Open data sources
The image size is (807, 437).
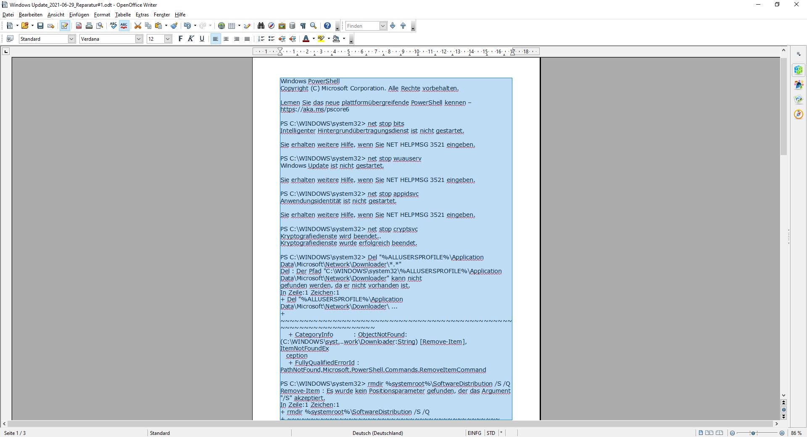click(x=293, y=26)
